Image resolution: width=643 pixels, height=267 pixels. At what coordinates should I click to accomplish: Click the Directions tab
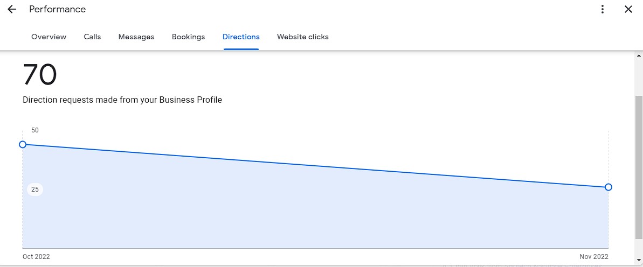pyautogui.click(x=241, y=37)
